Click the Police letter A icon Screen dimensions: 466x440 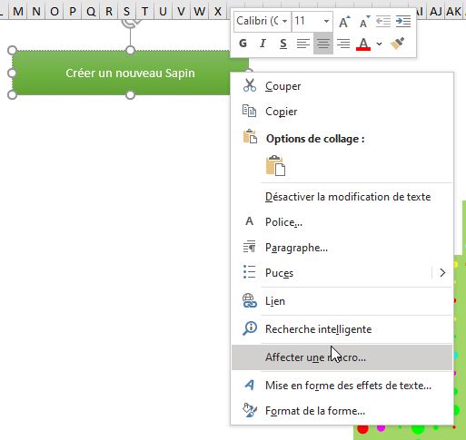point(249,221)
